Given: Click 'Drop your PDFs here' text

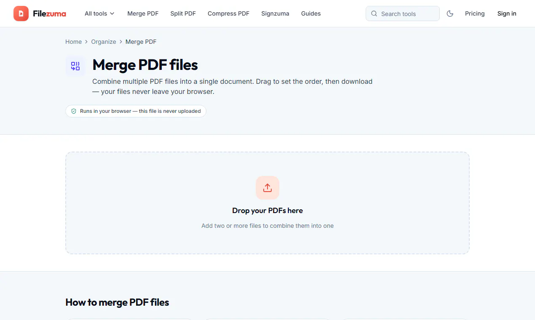Looking at the screenshot, I should click(267, 211).
